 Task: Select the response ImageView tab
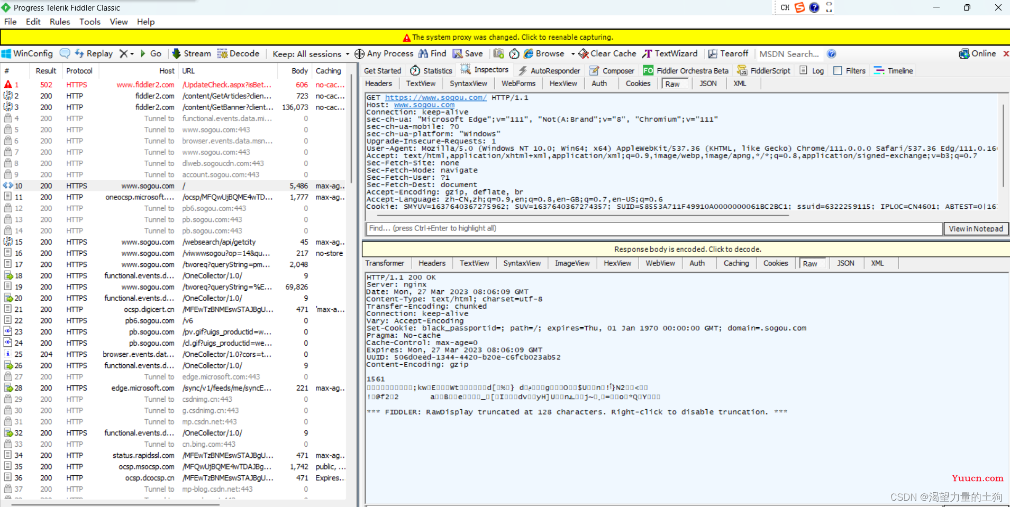pos(572,263)
